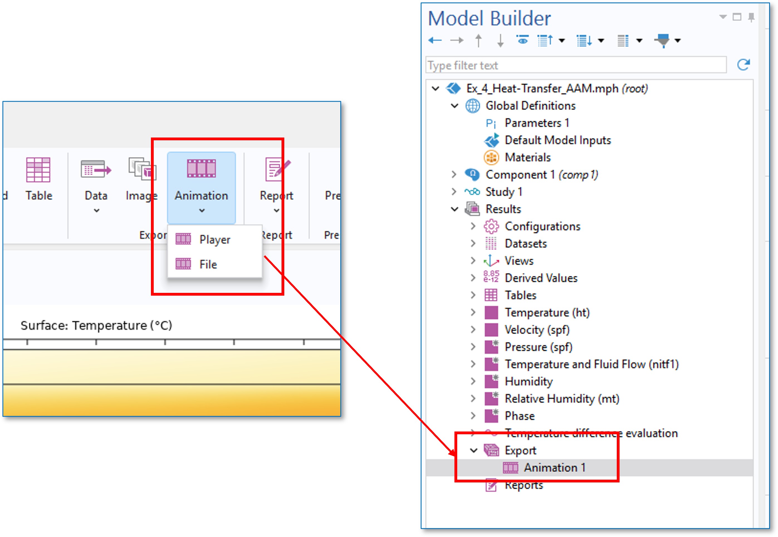Image resolution: width=778 pixels, height=537 pixels.
Task: Open the tree filter funnel dropdown
Action: click(x=678, y=41)
